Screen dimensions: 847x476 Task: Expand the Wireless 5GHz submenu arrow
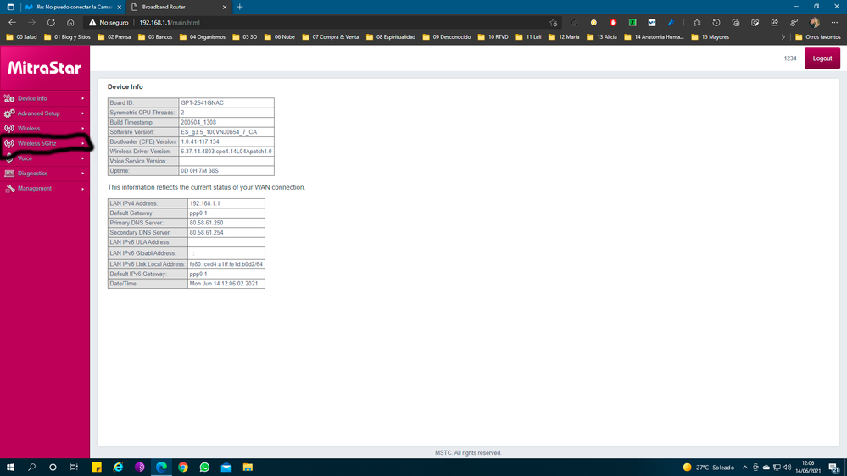pyautogui.click(x=83, y=143)
